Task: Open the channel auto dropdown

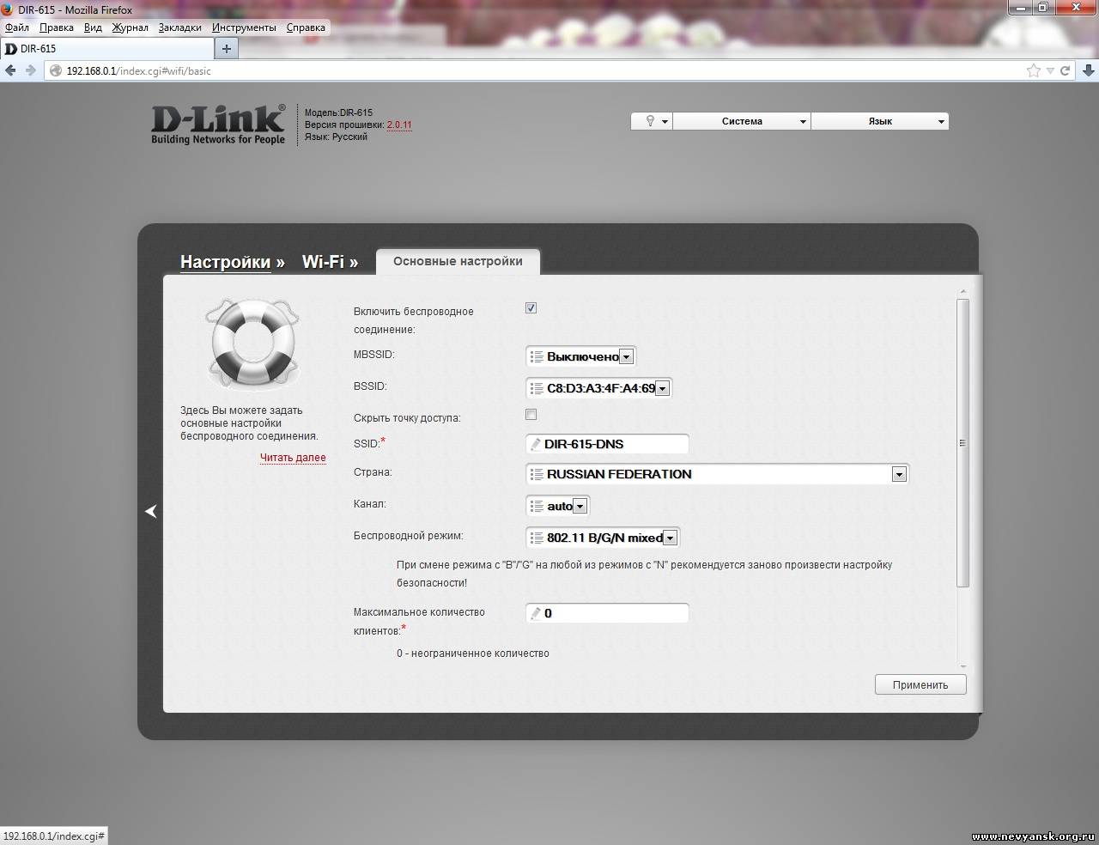Action: click(x=557, y=506)
